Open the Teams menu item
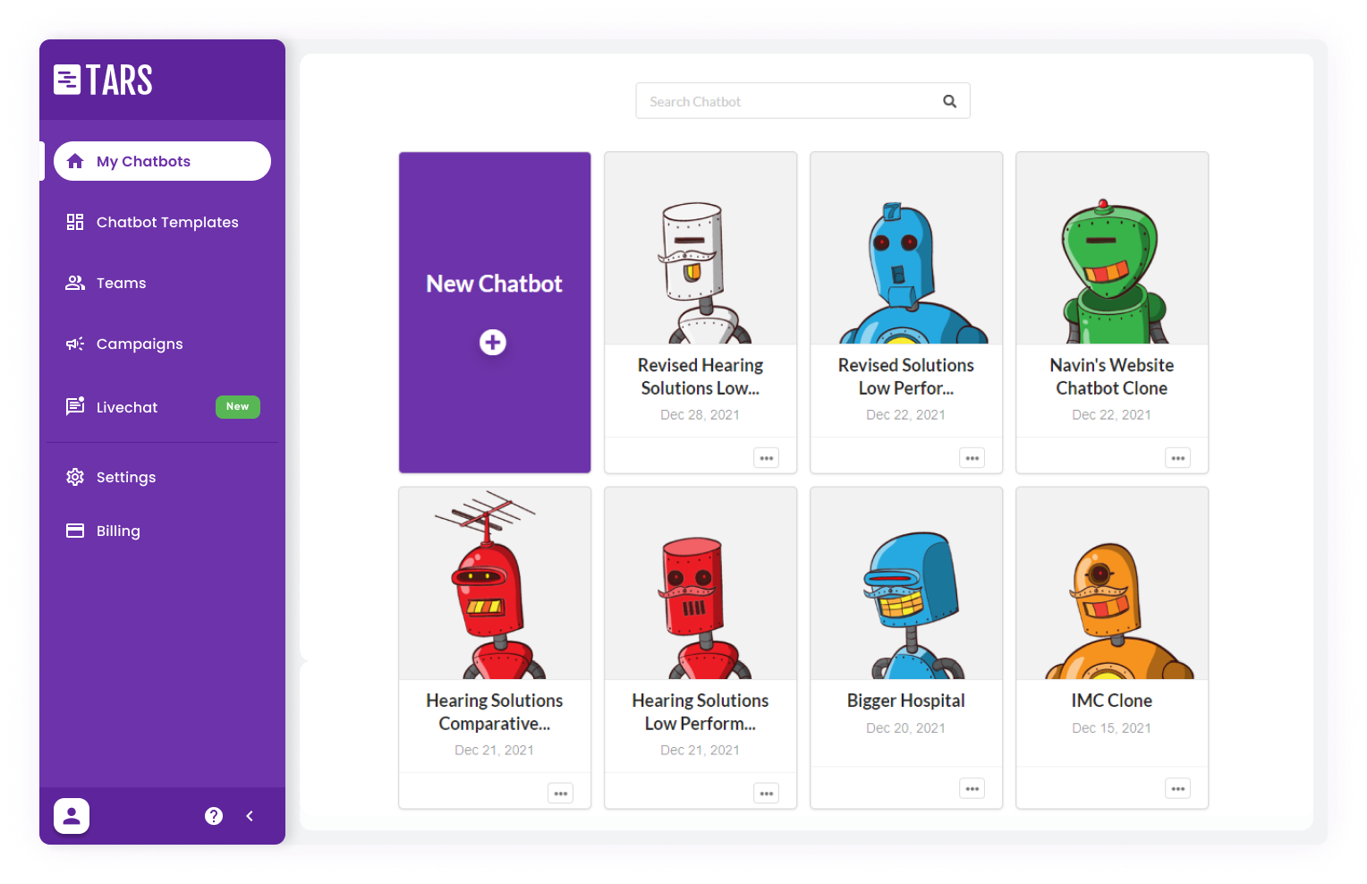The height and width of the screenshot is (884, 1367). coord(121,283)
